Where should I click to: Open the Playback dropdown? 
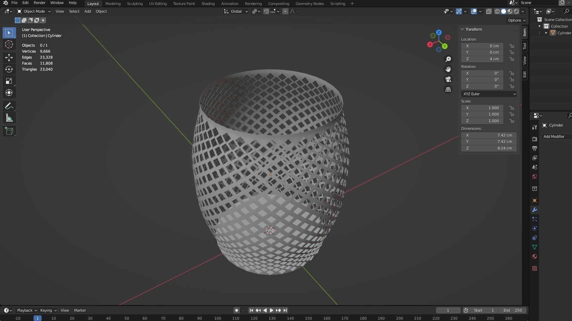pos(27,310)
